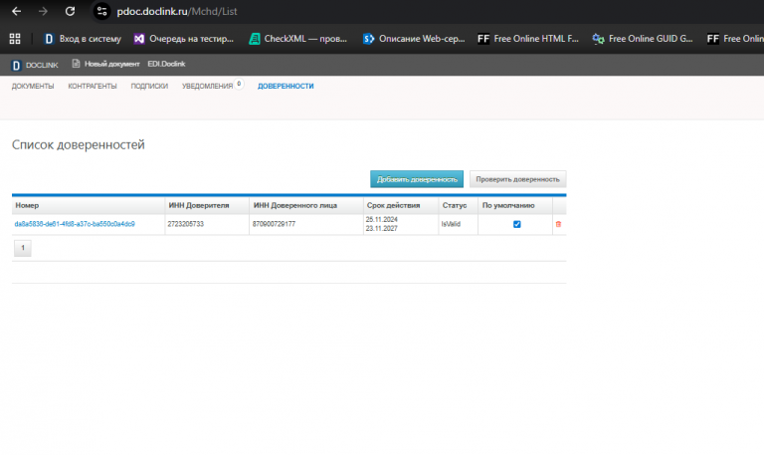Open bookmark Очередь на тестир...
Image resolution: width=764 pixels, height=455 pixels.
[184, 39]
